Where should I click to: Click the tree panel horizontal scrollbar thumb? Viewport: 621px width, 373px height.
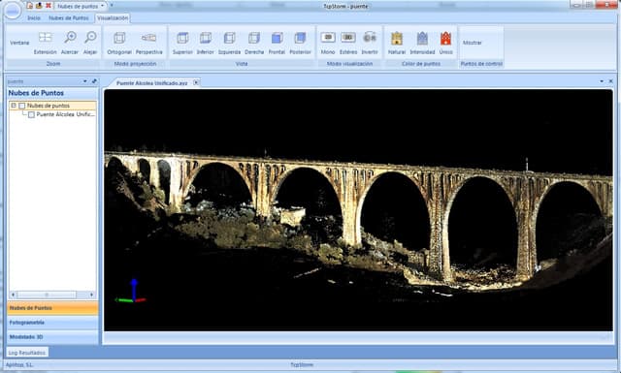(47, 295)
